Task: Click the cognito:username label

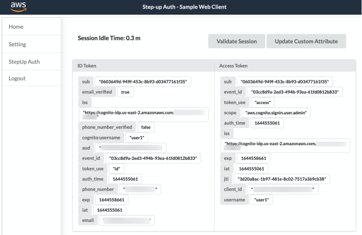Action: coord(101,138)
